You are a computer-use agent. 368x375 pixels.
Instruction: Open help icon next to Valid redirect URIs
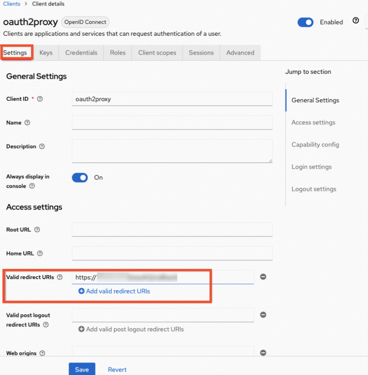click(60, 277)
